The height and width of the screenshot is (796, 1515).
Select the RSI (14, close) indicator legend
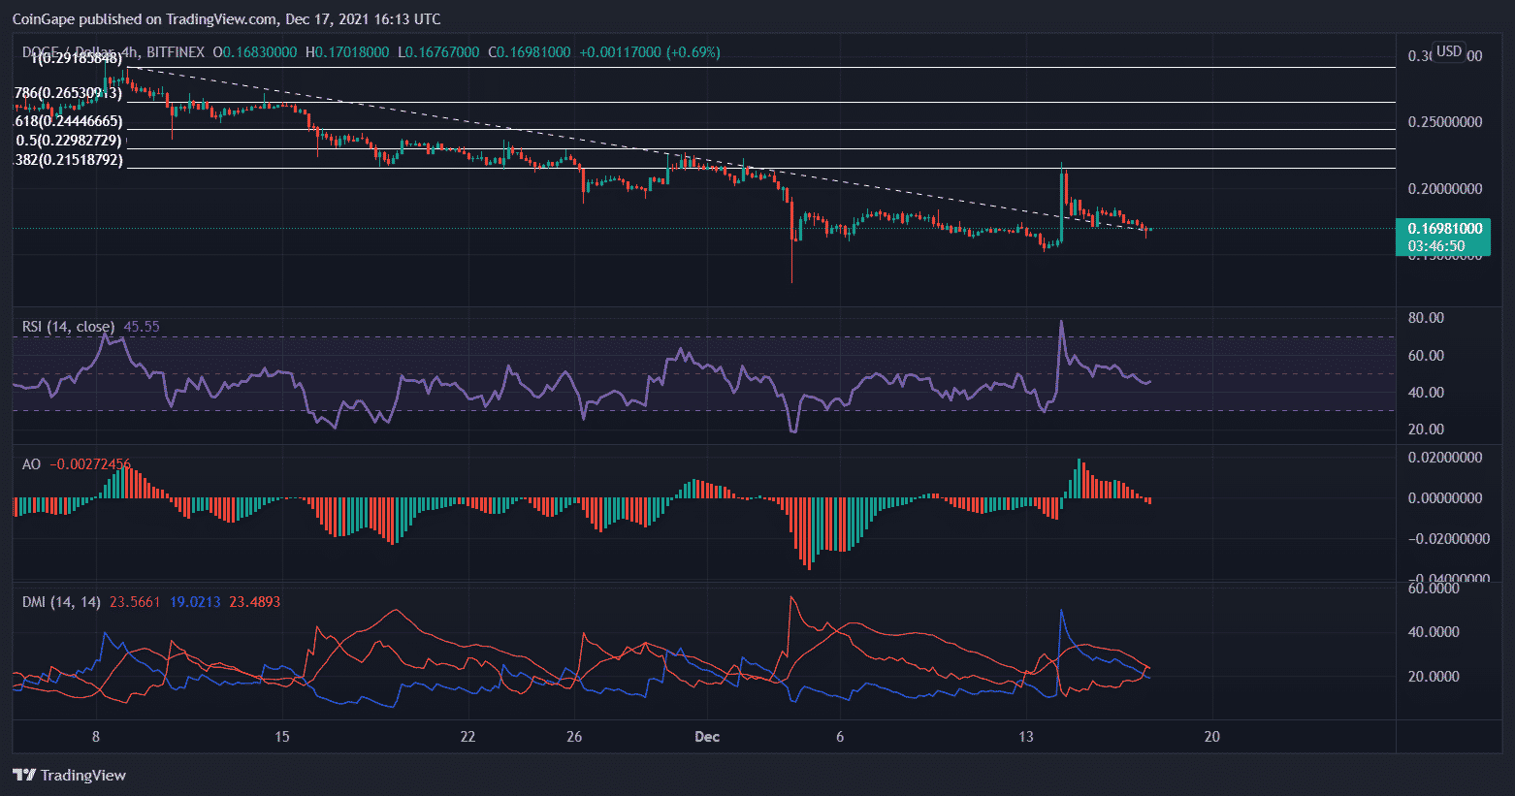coord(68,327)
